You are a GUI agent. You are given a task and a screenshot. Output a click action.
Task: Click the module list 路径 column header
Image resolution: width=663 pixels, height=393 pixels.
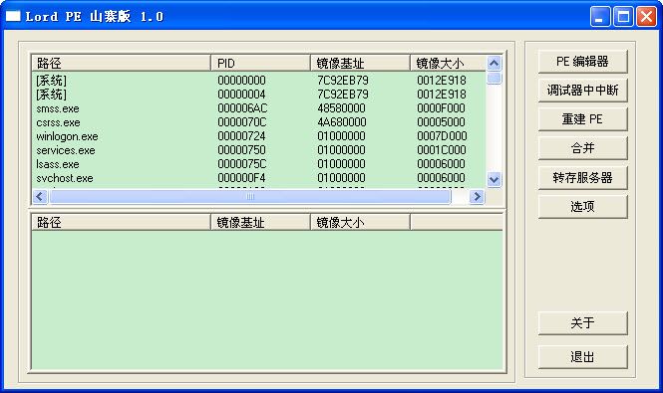[122, 223]
